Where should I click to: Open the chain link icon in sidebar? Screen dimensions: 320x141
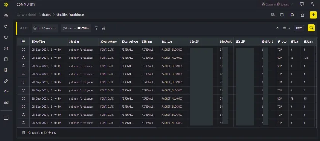[x=6, y=81]
